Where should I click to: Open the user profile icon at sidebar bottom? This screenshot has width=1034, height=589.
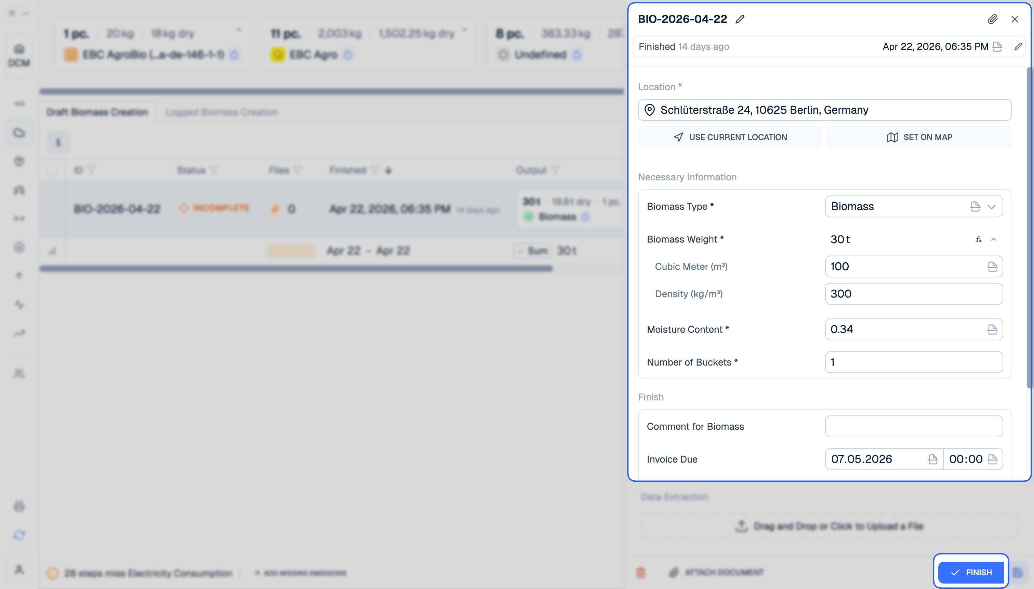coord(19,570)
